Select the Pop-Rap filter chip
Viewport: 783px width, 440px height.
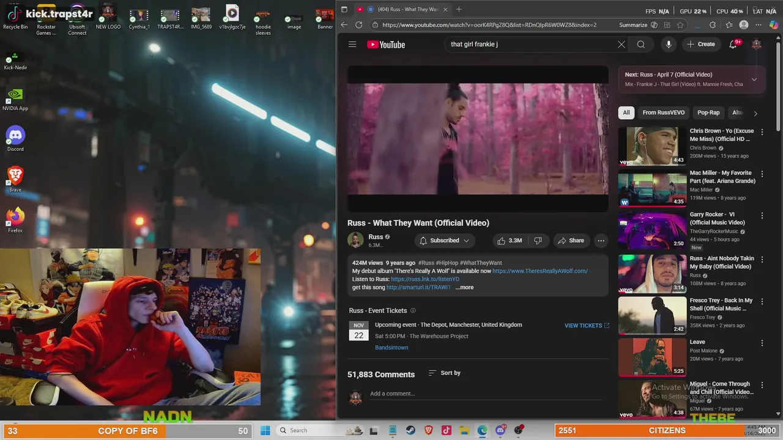click(x=708, y=112)
